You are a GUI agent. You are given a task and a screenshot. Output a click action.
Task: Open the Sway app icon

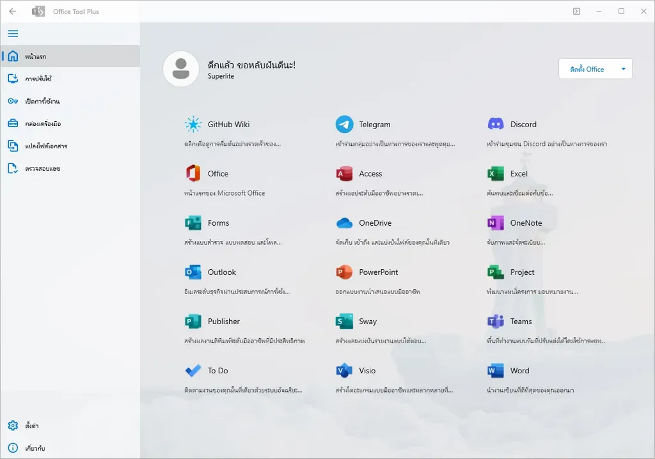[344, 321]
